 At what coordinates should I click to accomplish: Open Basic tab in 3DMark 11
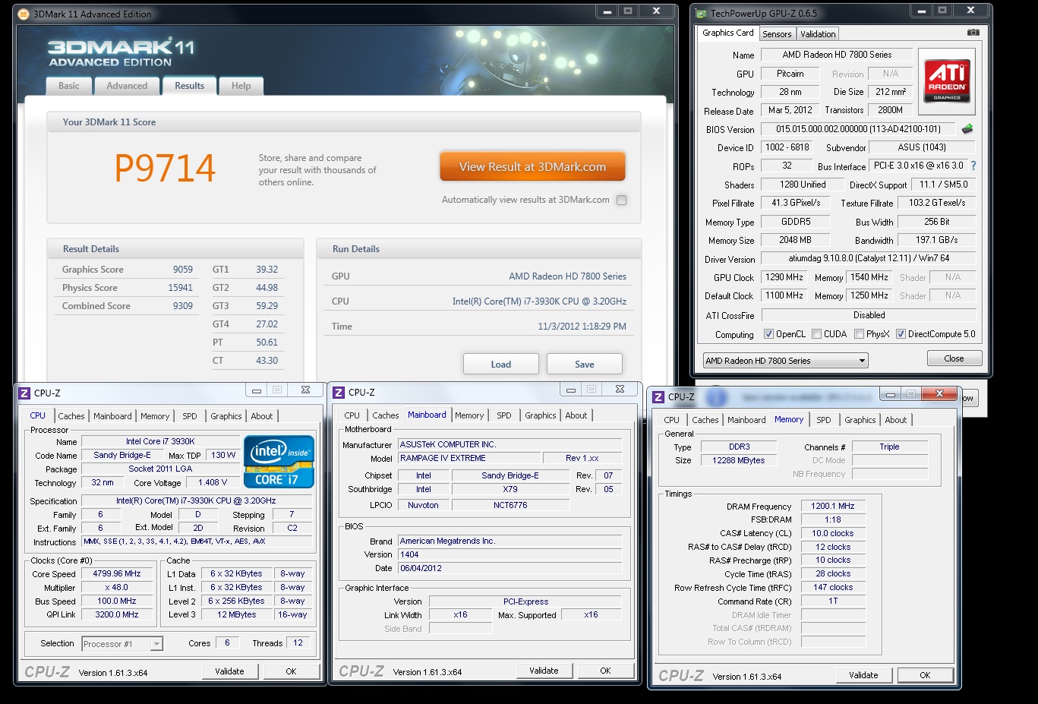pos(69,86)
